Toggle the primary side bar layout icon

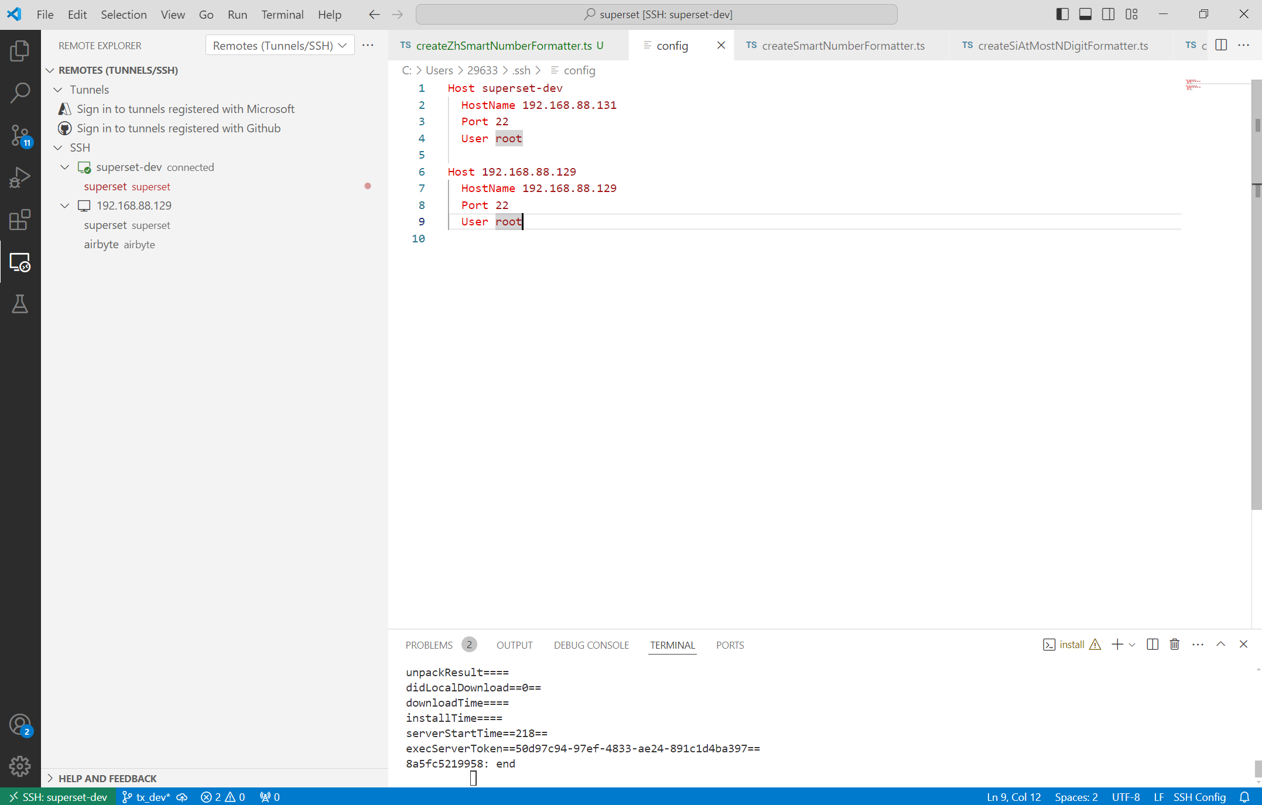1062,15
